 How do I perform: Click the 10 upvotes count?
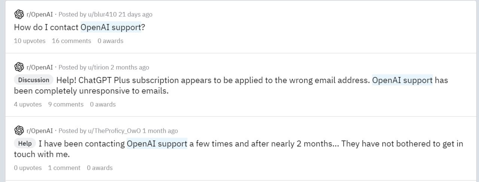pos(30,41)
